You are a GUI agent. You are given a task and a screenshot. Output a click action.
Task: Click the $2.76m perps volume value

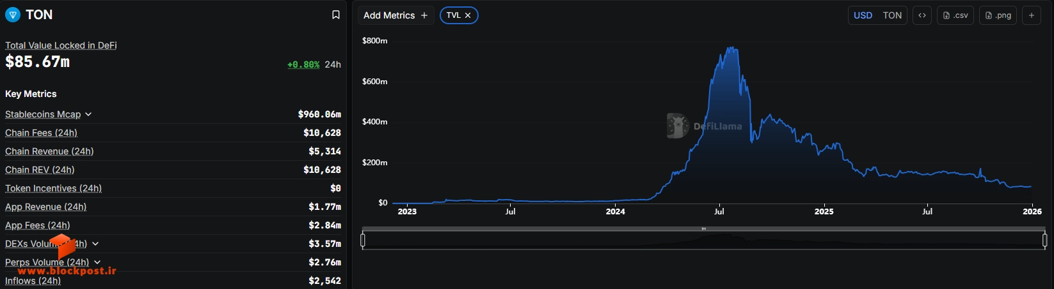tap(324, 262)
